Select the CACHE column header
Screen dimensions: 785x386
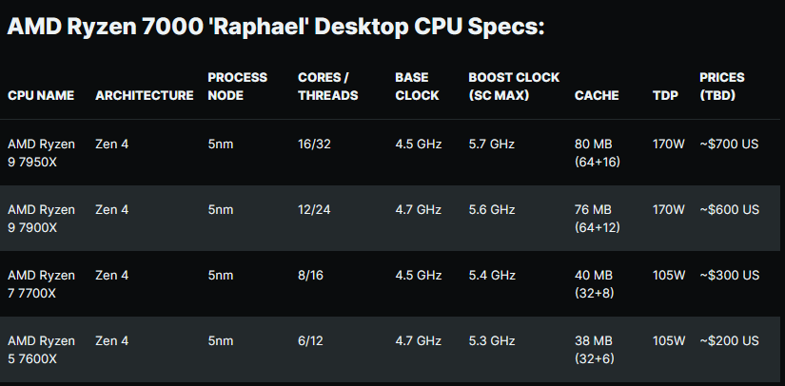click(597, 95)
